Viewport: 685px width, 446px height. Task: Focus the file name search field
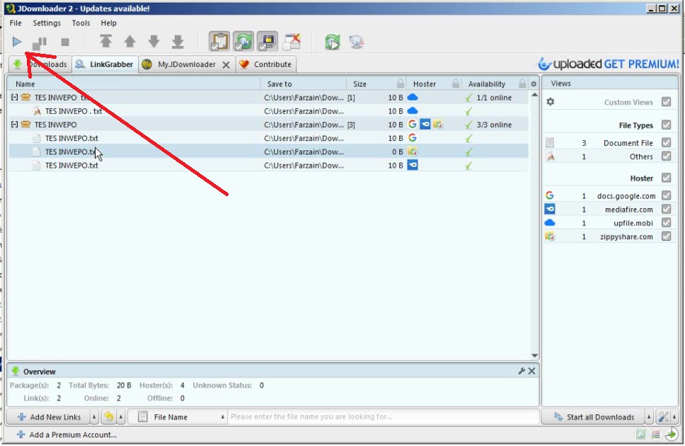pyautogui.click(x=383, y=417)
